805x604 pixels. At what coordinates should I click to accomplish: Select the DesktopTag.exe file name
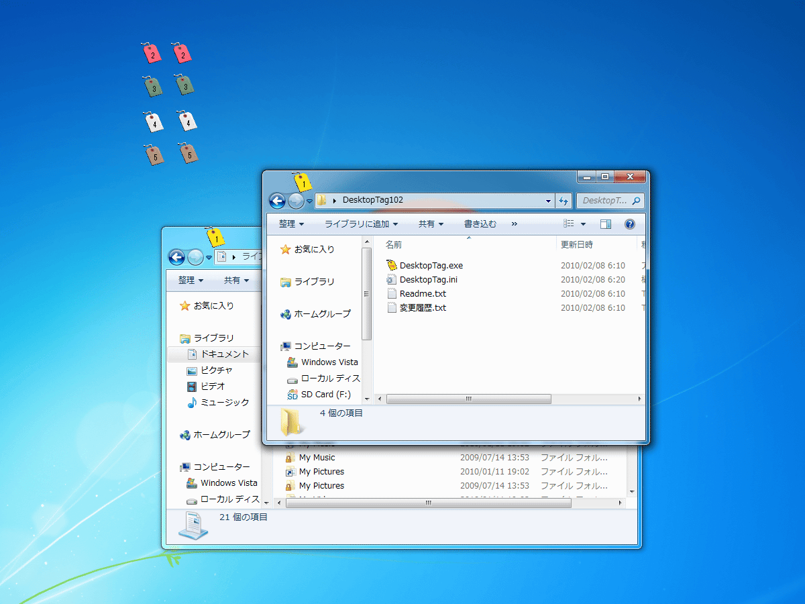431,265
